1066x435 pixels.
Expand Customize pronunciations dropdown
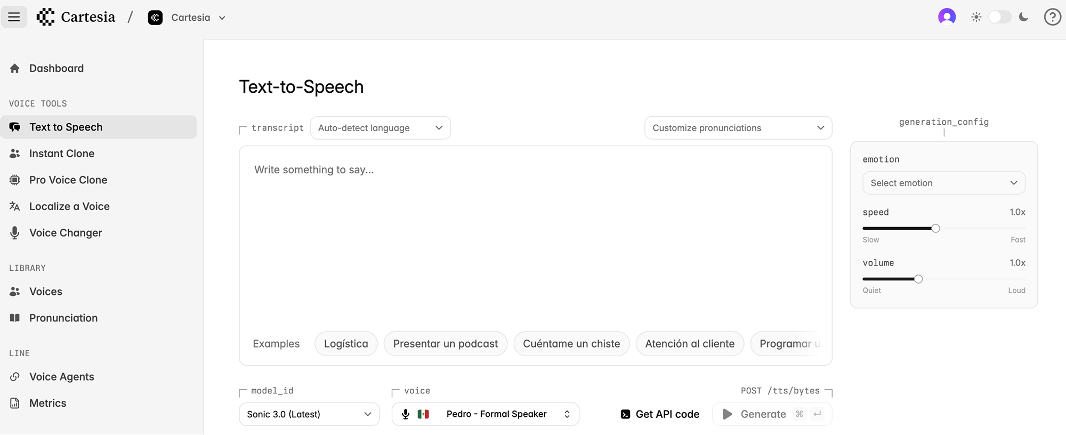tap(738, 128)
